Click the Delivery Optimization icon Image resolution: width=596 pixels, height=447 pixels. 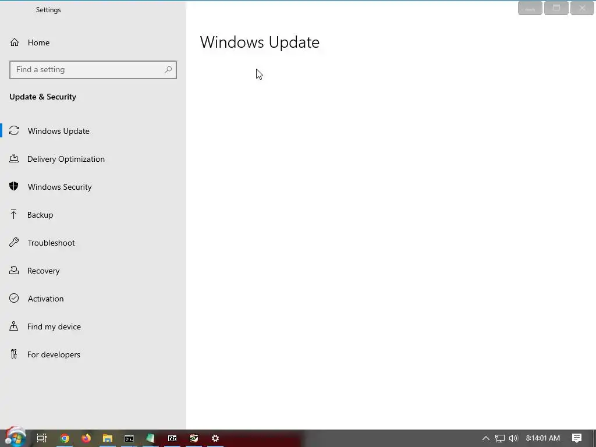coord(14,158)
